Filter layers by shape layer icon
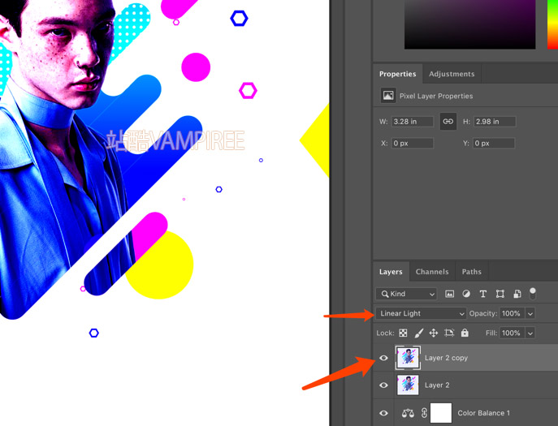558x426 pixels. 500,294
